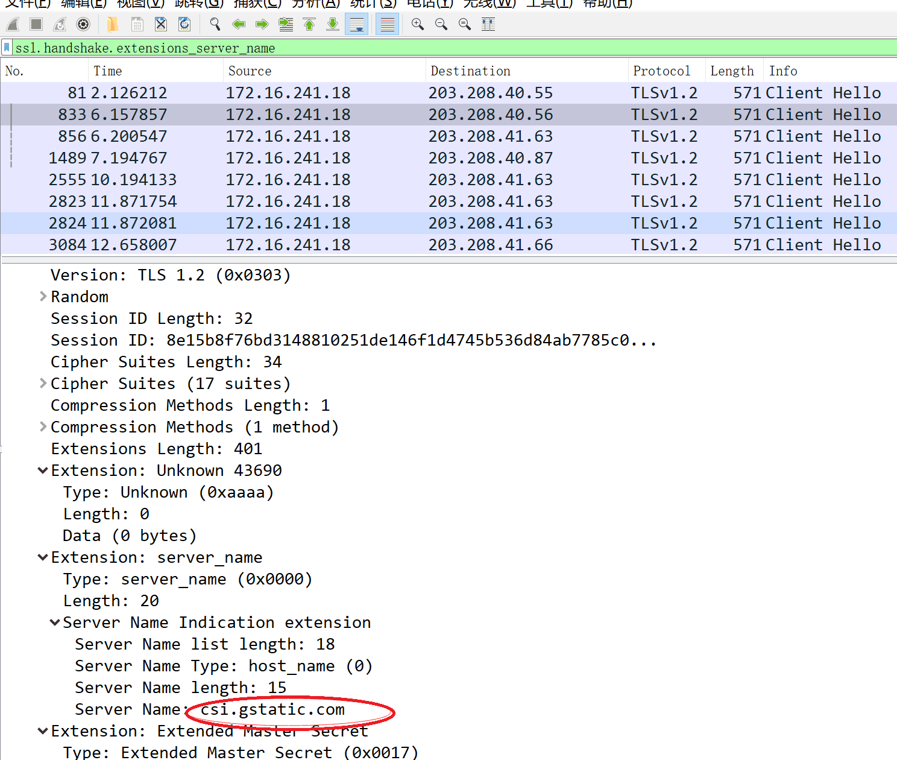Sort packets by the Source column

324,71
